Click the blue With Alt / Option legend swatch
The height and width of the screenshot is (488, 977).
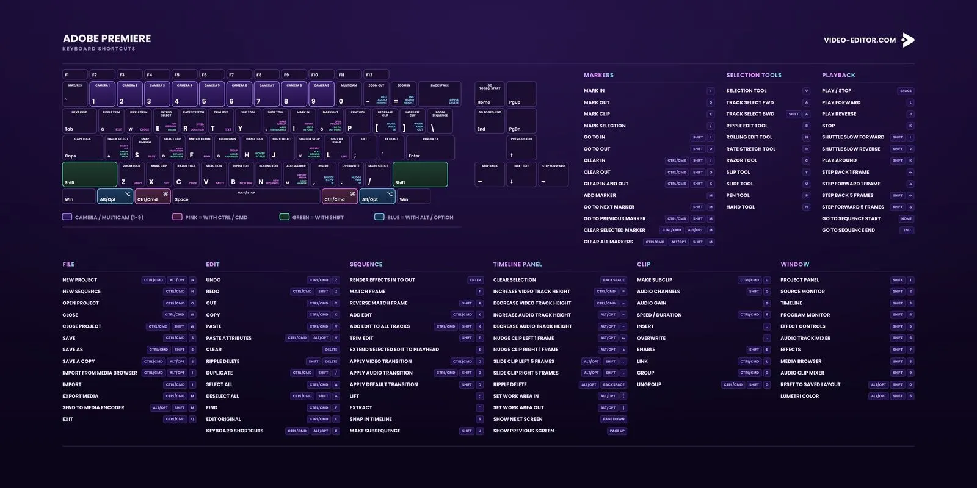click(x=379, y=217)
